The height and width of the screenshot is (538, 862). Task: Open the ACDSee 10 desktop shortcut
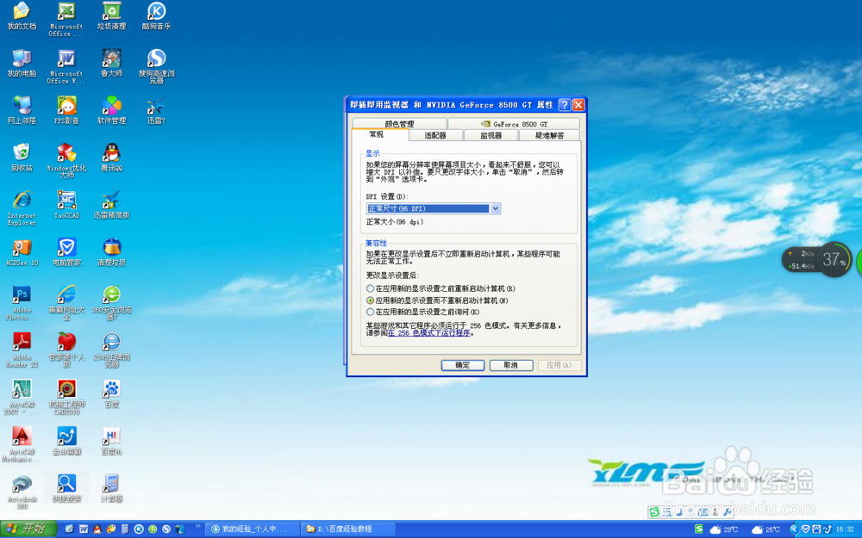coord(22,252)
